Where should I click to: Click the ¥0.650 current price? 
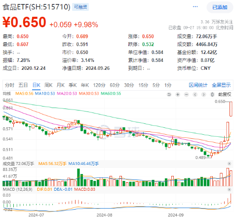(x=24, y=22)
